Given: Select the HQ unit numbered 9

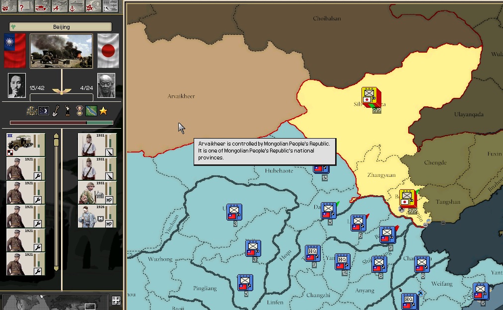Looking at the screenshot, I should (312, 253).
